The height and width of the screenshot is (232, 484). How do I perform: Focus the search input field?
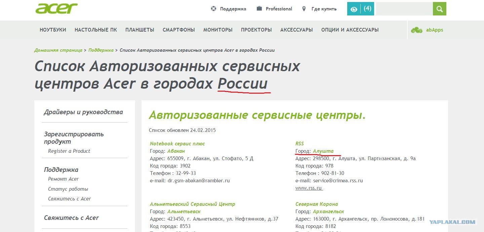point(404,9)
